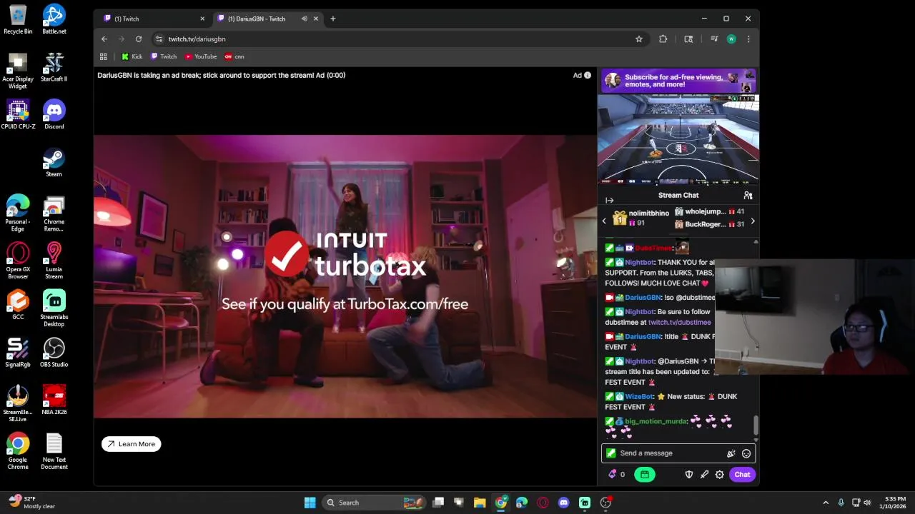Image resolution: width=915 pixels, height=514 pixels.
Task: Open YouTube bookmark
Action: click(x=201, y=56)
